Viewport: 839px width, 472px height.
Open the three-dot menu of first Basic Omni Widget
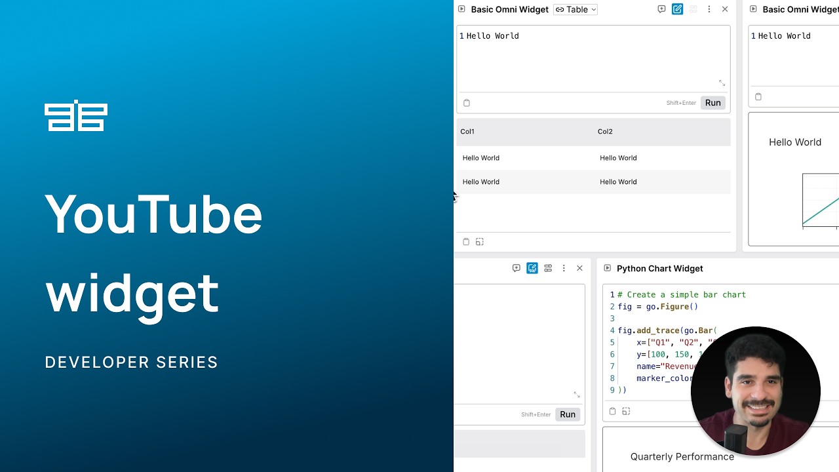pos(709,9)
